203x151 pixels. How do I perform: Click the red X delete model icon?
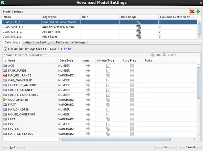[x=192, y=11]
